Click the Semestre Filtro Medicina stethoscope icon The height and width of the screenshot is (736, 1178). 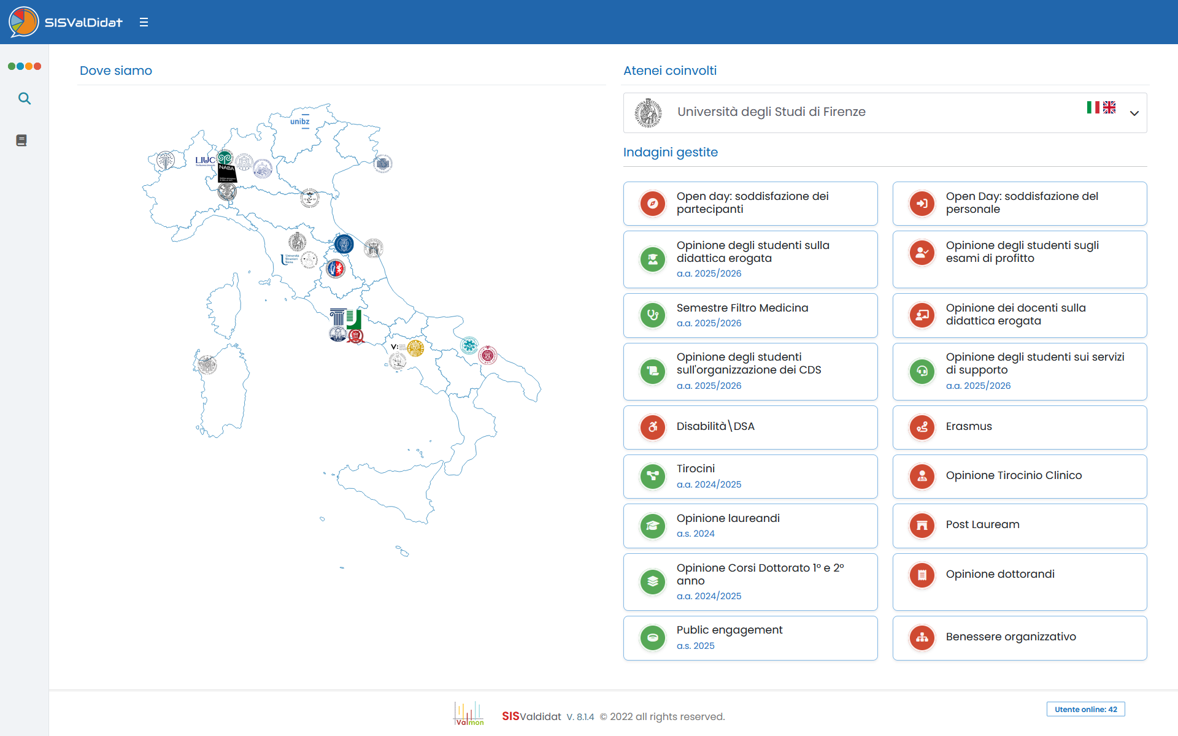click(x=653, y=315)
